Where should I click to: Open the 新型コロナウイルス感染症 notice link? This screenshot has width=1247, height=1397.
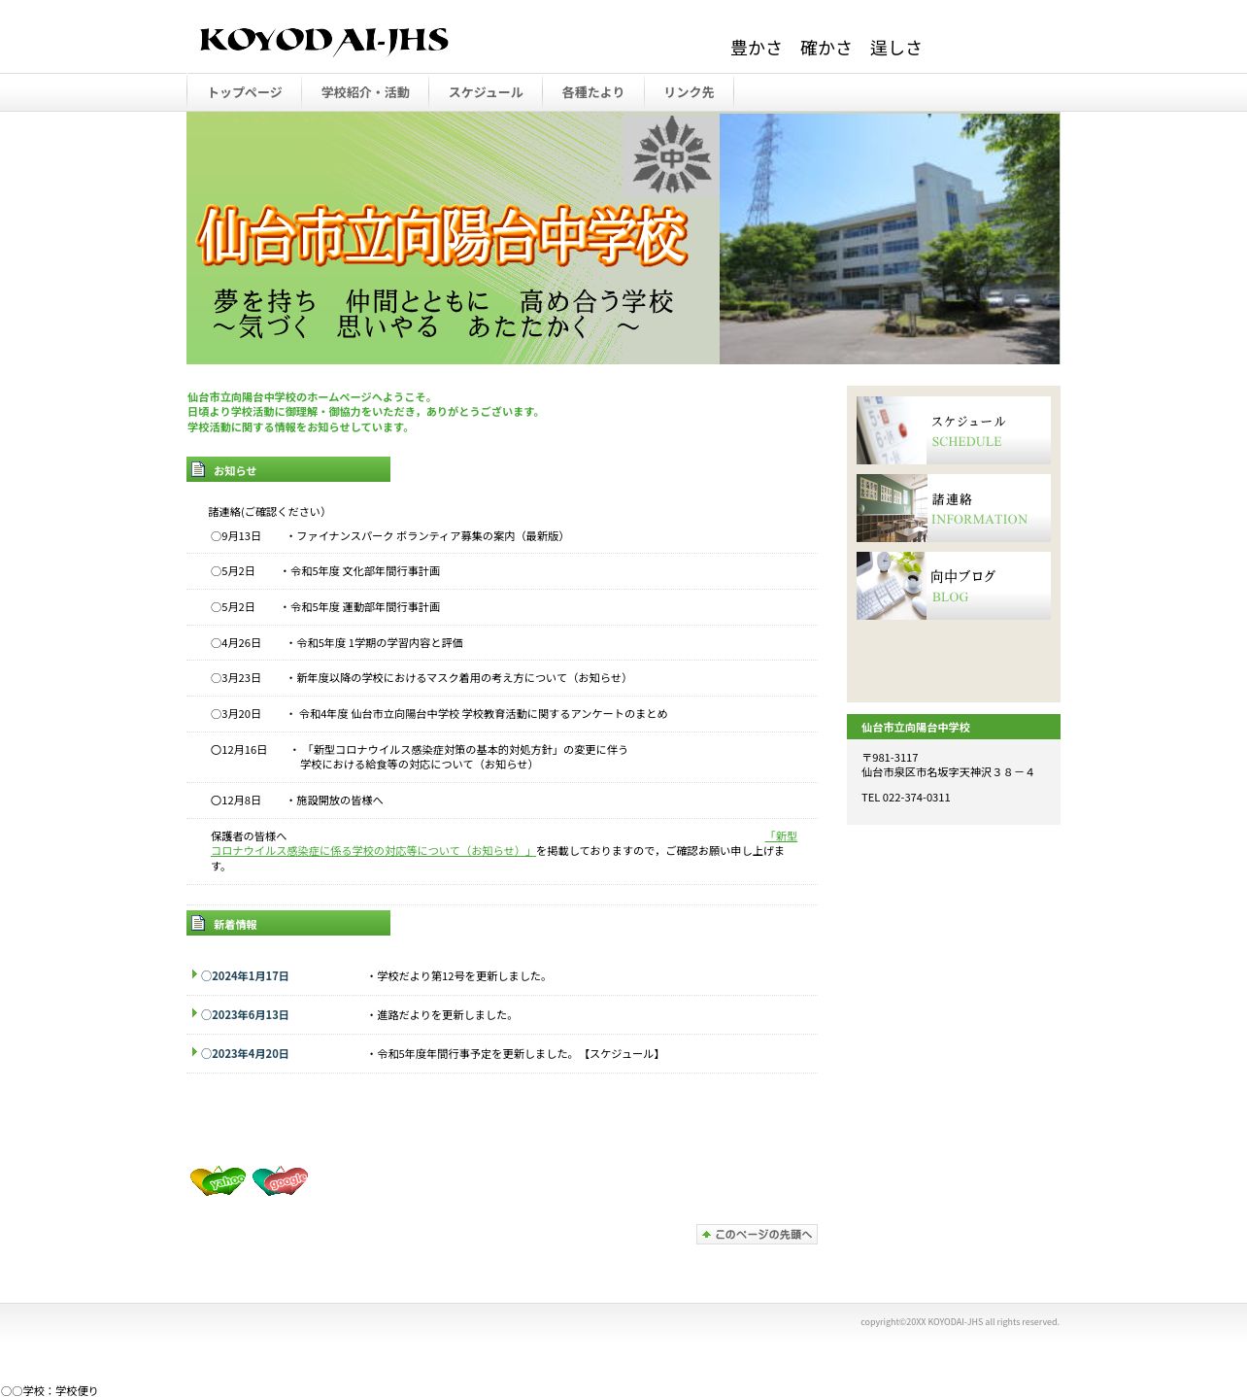(504, 843)
